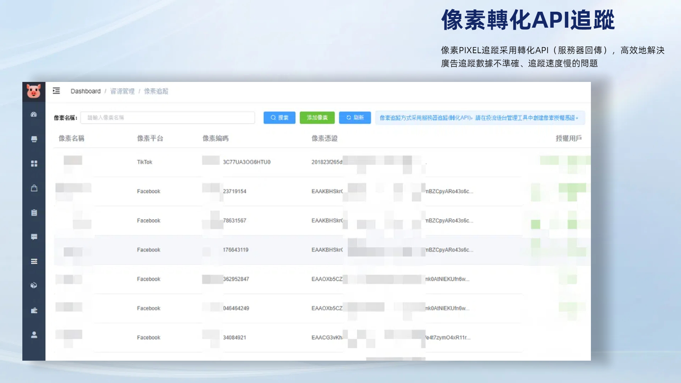Screen dimensions: 681x383
Task: Click the green 添加像素 button
Action: [317, 118]
